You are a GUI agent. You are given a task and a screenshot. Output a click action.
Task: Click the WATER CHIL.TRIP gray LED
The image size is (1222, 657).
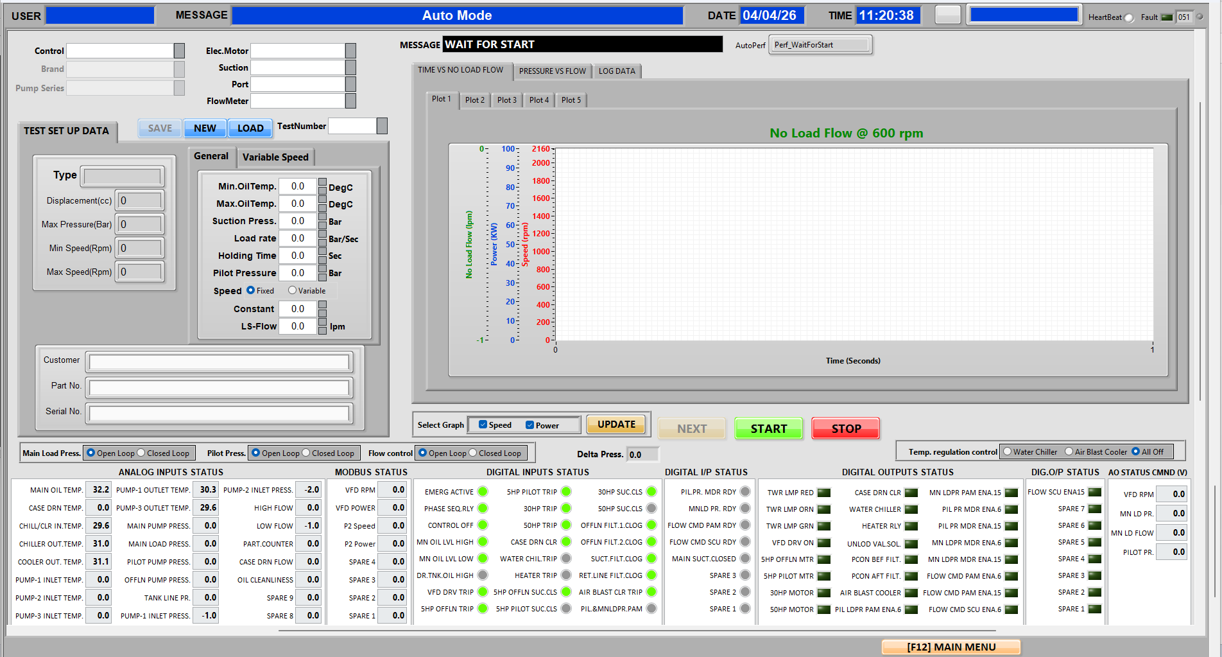pyautogui.click(x=566, y=559)
